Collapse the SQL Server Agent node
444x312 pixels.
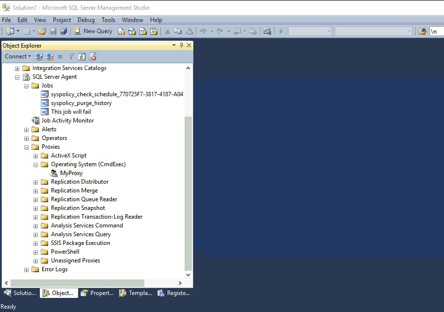pos(17,77)
